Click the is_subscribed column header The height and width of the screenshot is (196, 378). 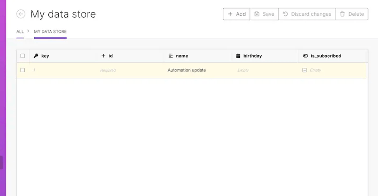pos(332,56)
